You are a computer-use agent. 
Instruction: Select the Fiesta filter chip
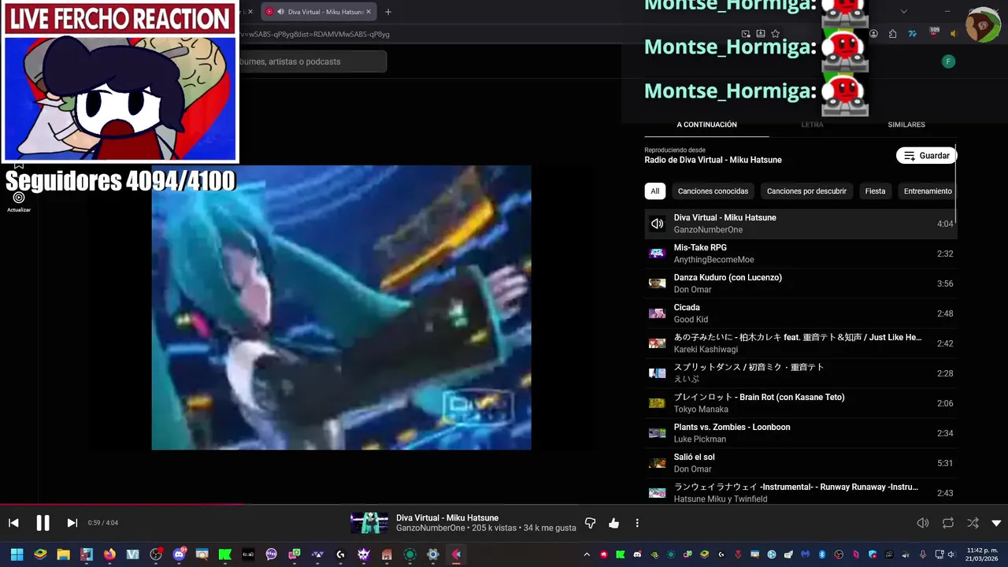(x=875, y=191)
